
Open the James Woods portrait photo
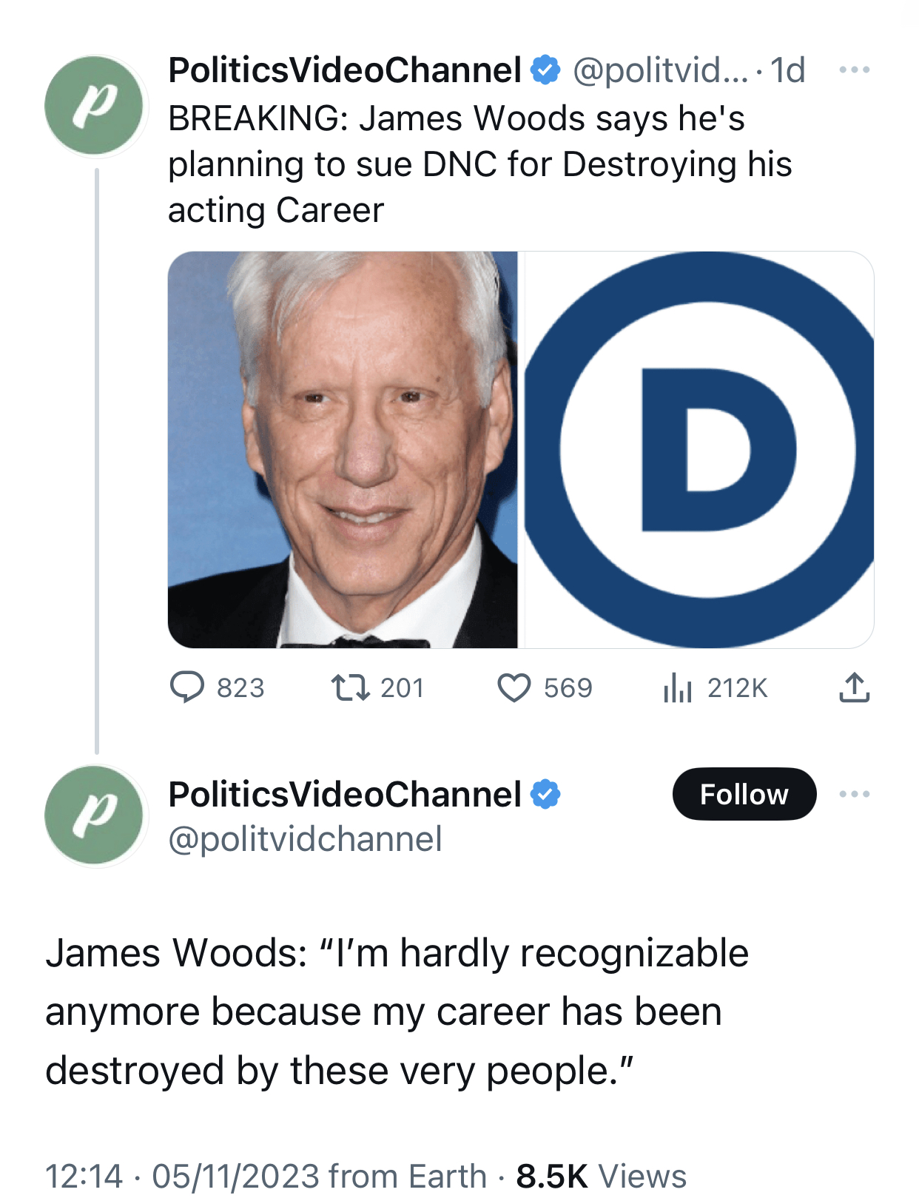pyautogui.click(x=343, y=450)
